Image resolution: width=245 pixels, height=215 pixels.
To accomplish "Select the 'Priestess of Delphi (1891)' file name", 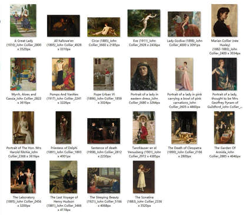I will click(64, 152).
